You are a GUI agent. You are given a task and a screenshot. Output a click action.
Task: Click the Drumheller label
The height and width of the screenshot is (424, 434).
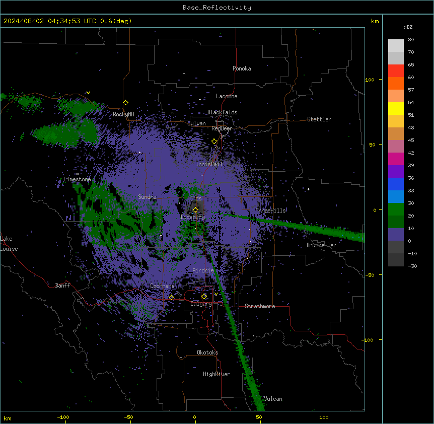pos(321,245)
